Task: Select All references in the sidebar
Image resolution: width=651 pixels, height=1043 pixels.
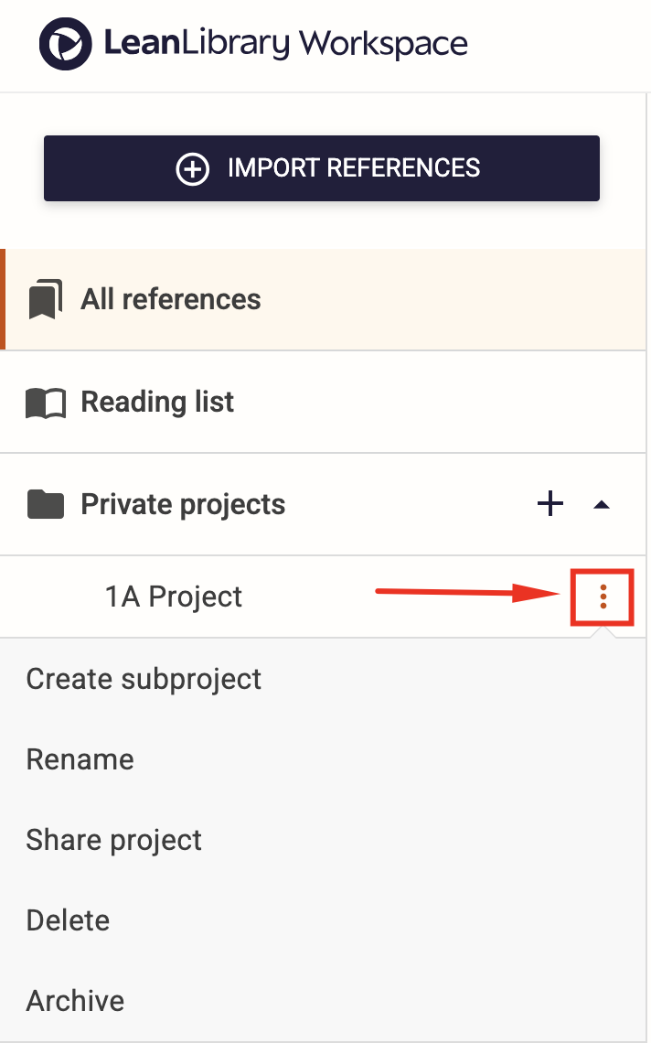Action: point(323,299)
